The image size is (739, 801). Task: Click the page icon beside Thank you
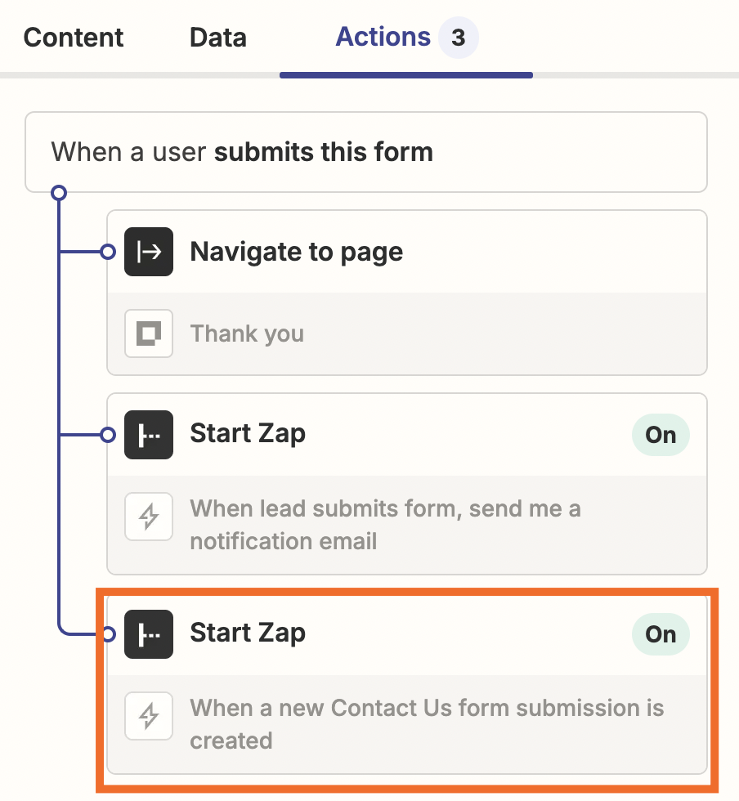coord(149,333)
